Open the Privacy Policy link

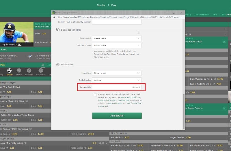tap(111, 100)
